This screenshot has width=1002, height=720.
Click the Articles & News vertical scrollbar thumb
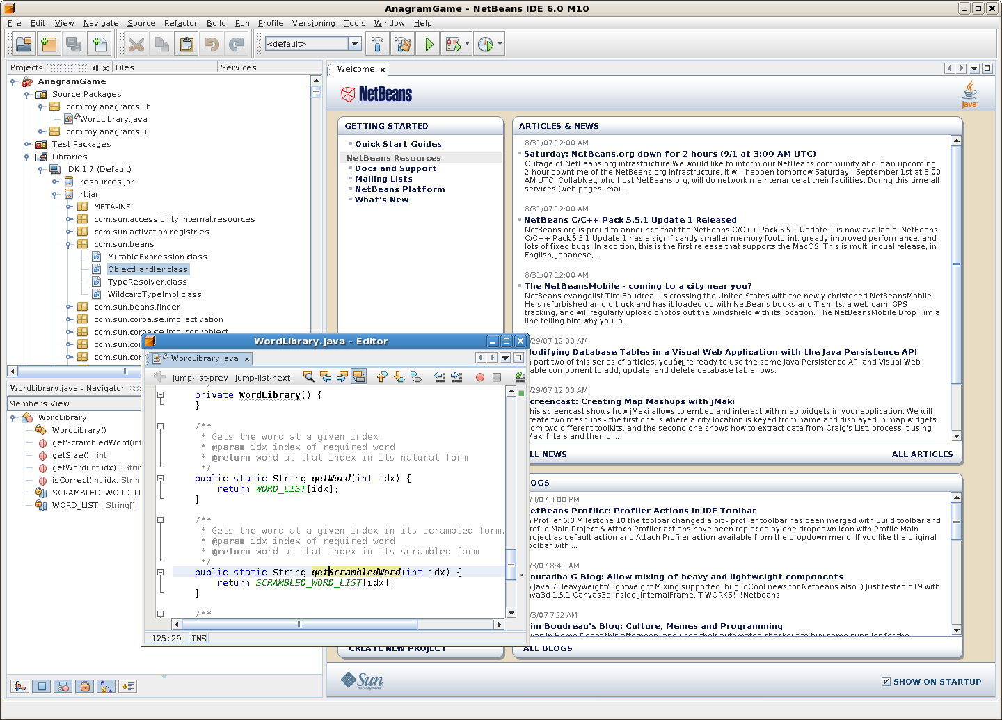click(x=956, y=264)
